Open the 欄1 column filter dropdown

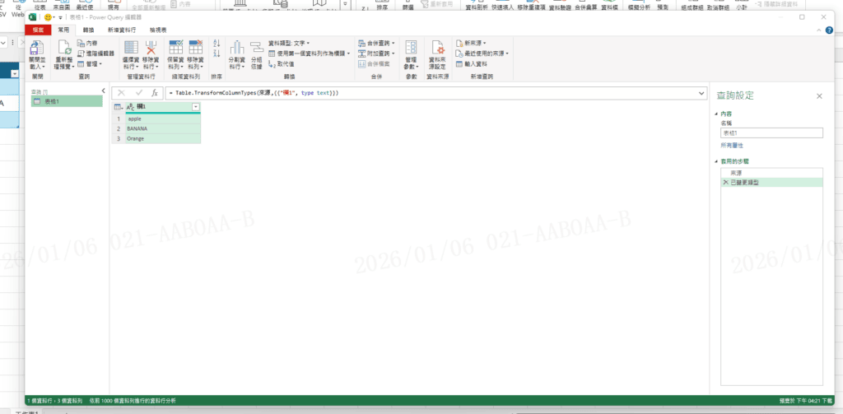(195, 108)
